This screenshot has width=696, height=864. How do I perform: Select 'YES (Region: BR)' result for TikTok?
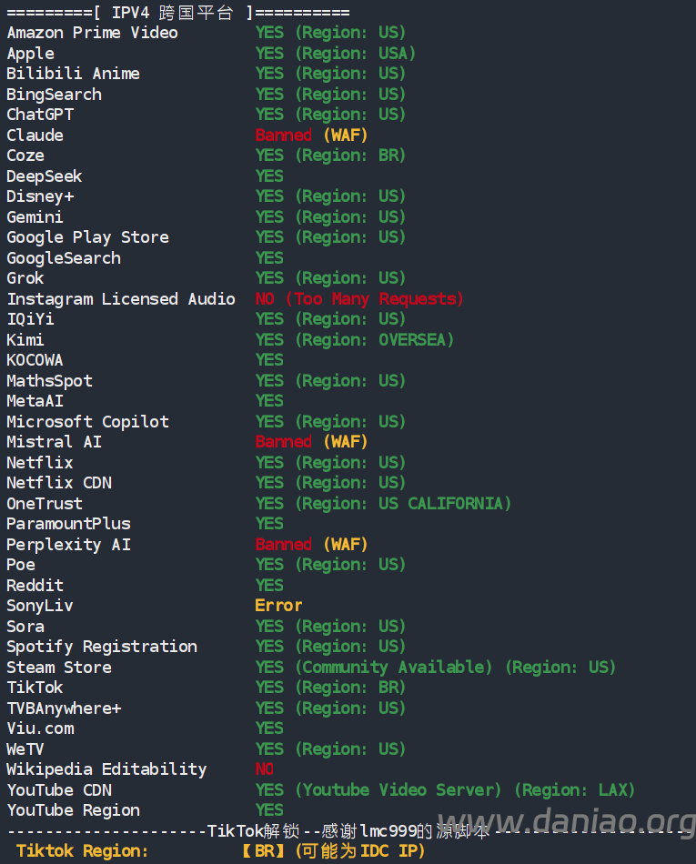tap(330, 688)
